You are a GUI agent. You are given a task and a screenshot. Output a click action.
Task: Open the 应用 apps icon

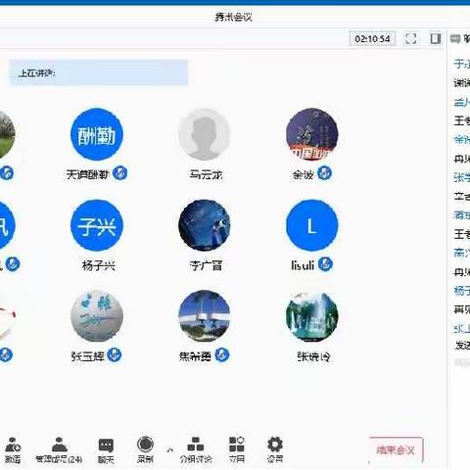coord(237,449)
